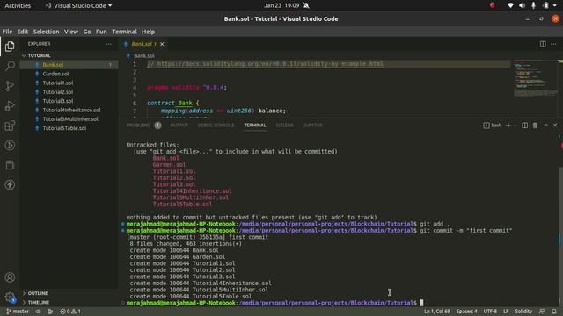
Task: Open the View menu
Action: [x=71, y=32]
